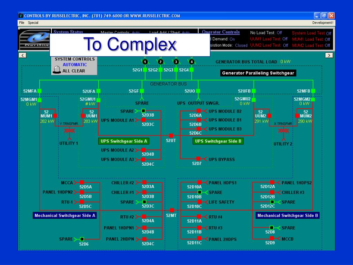
Task: Select MCCB breaker 52D9
Action: 272,238
